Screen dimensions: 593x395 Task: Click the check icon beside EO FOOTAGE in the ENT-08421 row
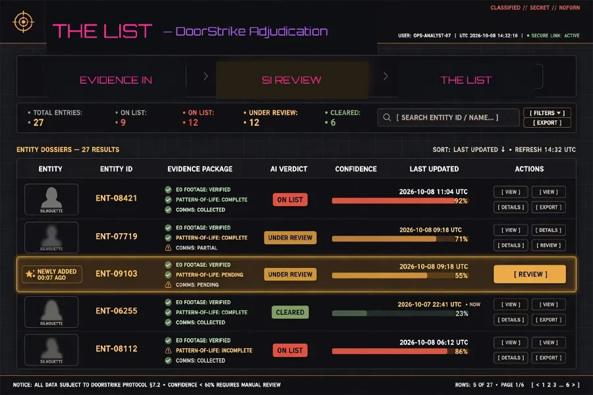click(168, 190)
